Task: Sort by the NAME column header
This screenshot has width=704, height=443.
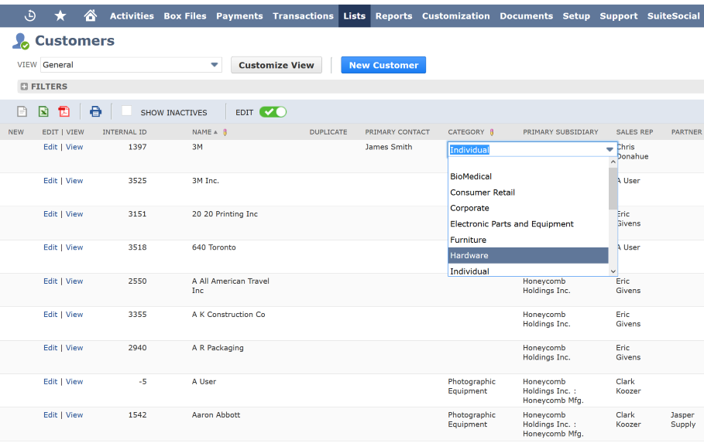Action: [201, 132]
